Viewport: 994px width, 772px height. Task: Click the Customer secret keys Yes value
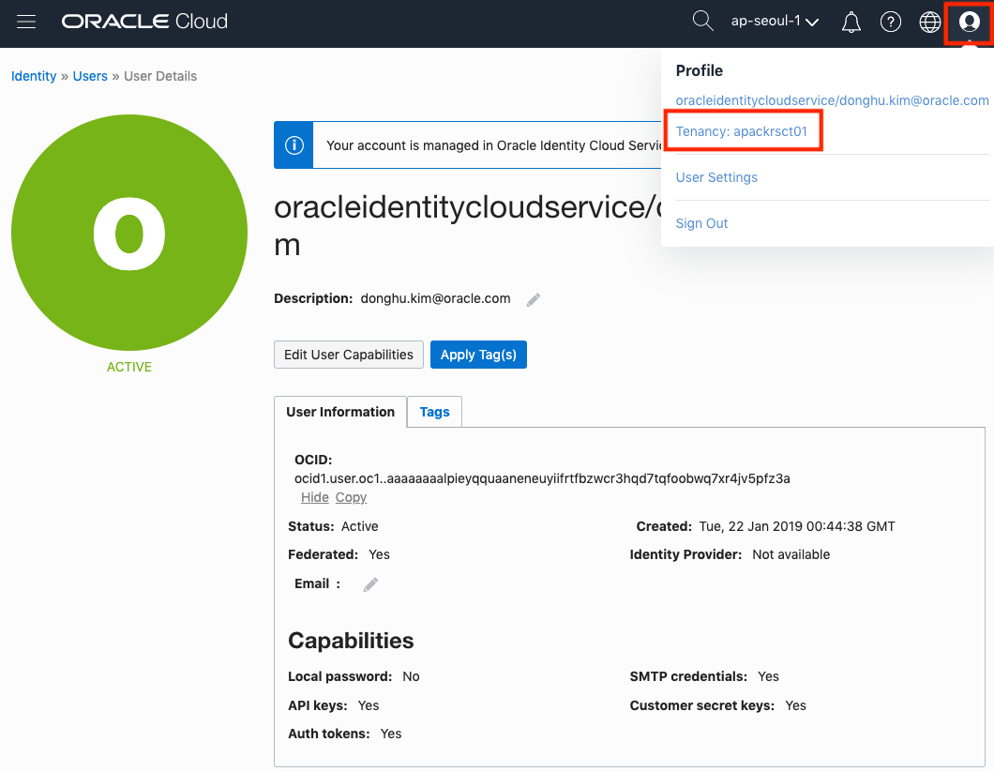point(795,705)
